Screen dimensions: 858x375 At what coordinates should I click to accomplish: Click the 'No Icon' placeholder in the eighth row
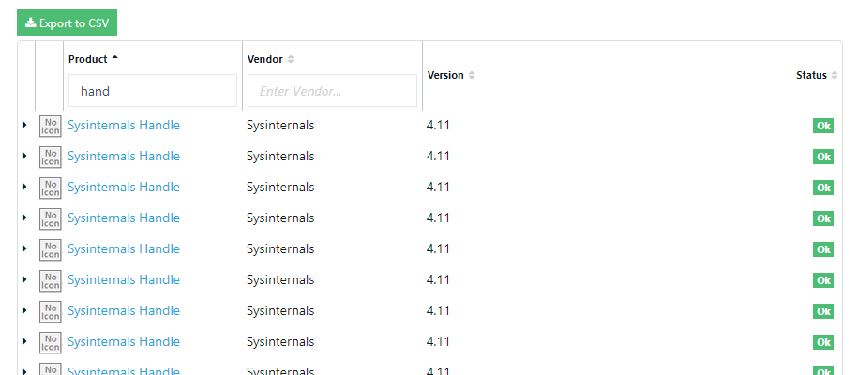[51, 343]
